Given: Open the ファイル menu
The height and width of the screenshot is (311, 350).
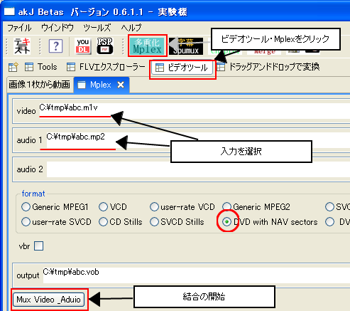Looking at the screenshot, I should [19, 28].
